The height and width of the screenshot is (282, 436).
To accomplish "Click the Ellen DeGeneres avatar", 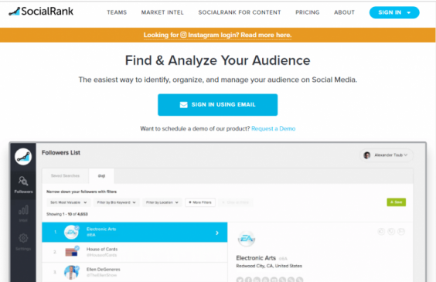I will click(71, 273).
